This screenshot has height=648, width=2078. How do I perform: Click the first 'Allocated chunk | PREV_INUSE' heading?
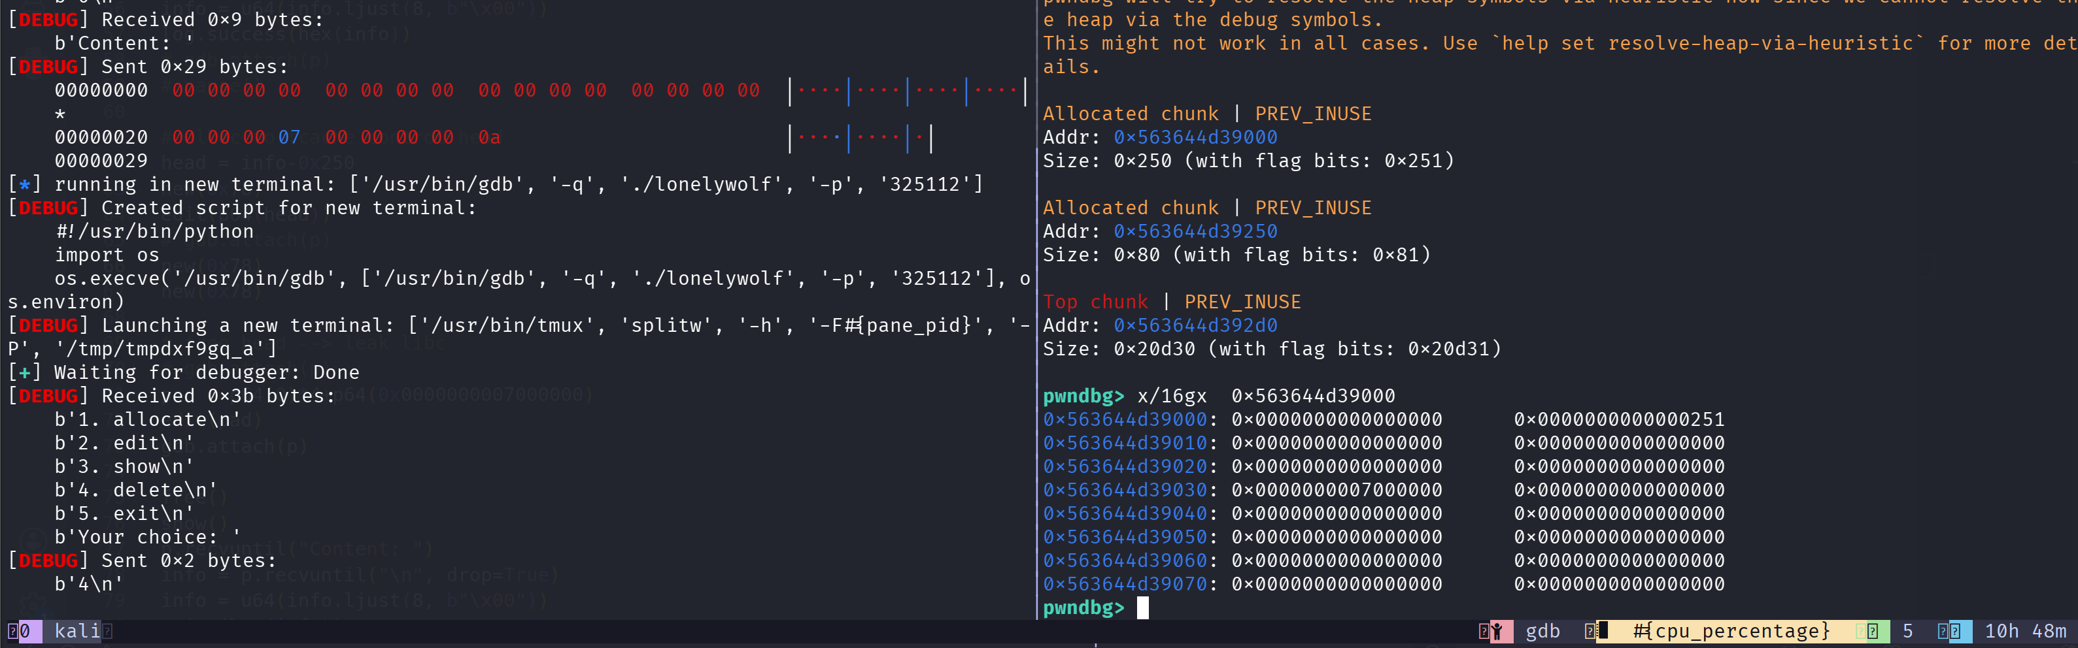(x=1207, y=114)
